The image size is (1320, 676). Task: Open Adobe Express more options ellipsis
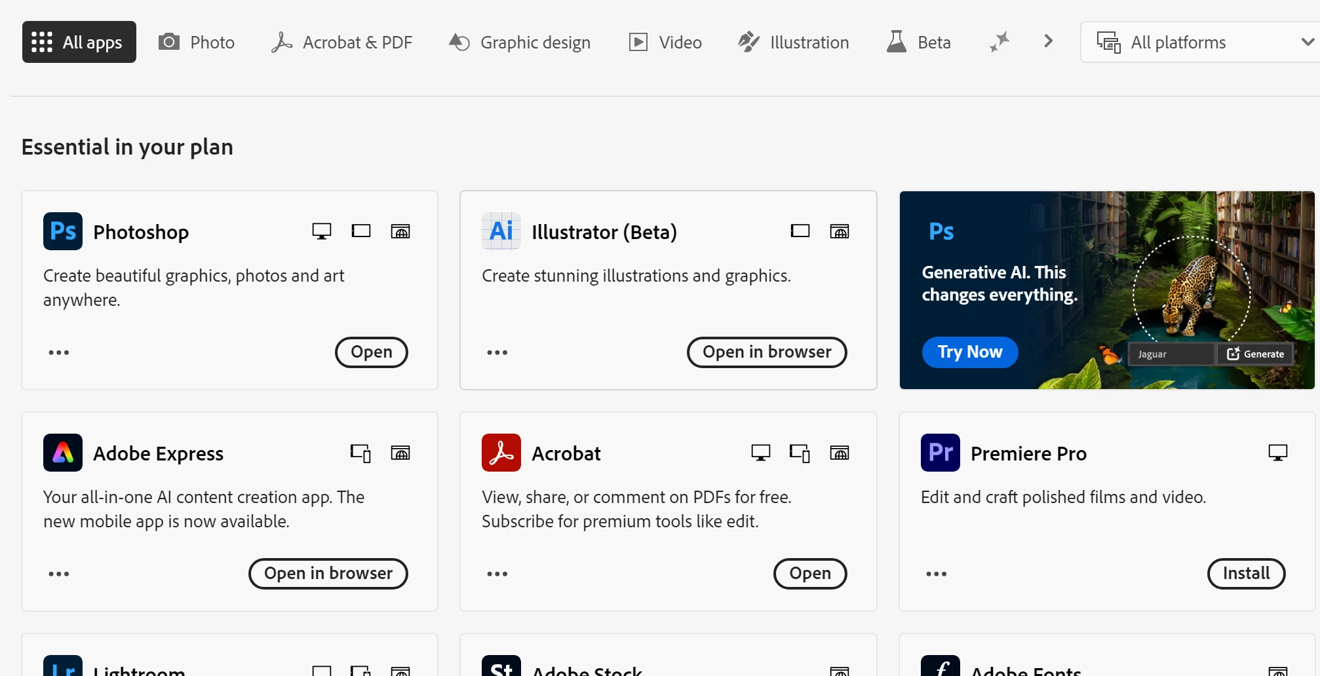pos(59,574)
